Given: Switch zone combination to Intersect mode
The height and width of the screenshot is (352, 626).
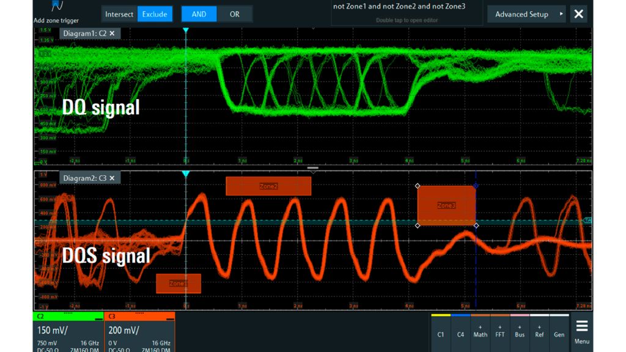Looking at the screenshot, I should pyautogui.click(x=119, y=13).
